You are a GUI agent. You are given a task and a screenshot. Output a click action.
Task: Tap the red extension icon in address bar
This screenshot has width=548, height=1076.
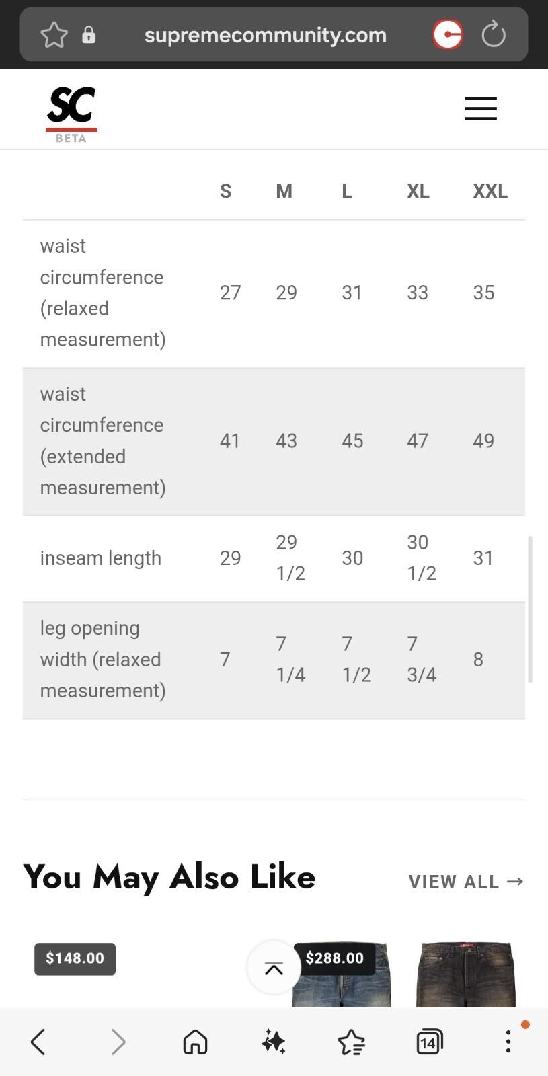pyautogui.click(x=448, y=34)
